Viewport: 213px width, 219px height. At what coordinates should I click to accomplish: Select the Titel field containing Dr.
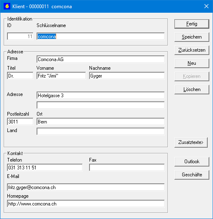pos(20,76)
